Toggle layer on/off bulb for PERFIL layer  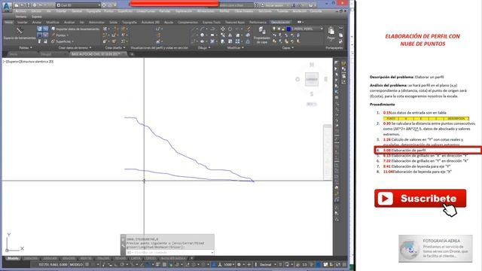(274, 29)
